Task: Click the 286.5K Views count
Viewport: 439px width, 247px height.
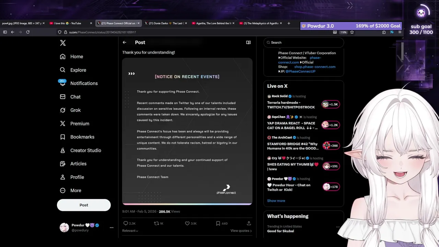Action: point(169,212)
